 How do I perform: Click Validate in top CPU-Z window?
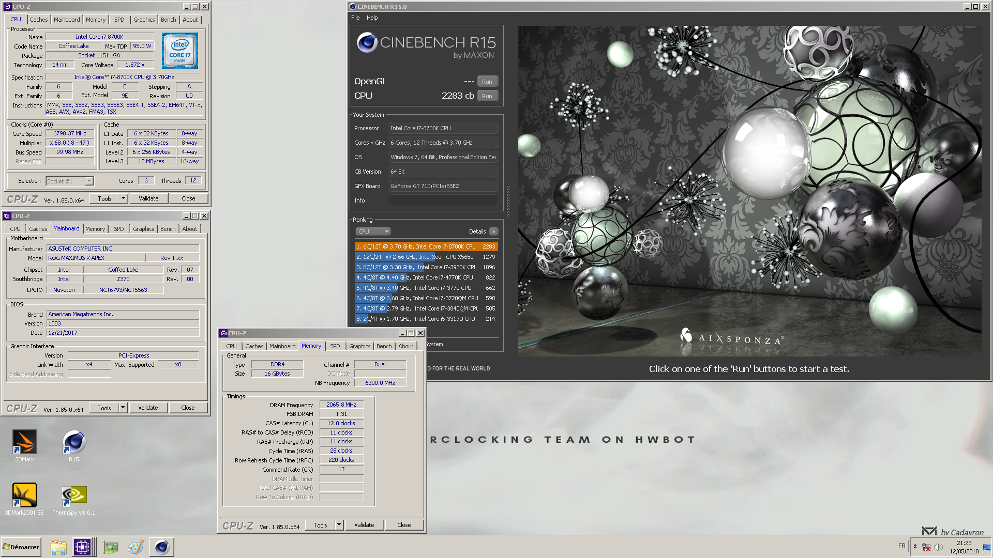pyautogui.click(x=148, y=198)
